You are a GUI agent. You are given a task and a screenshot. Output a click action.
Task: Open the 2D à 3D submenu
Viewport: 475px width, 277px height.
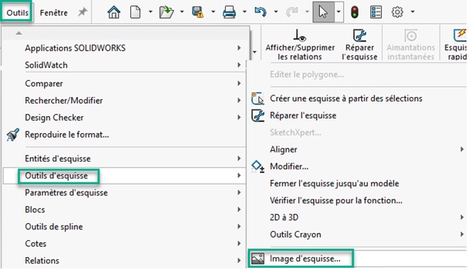358,217
